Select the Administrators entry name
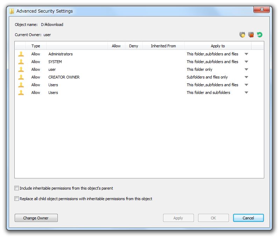Screen dimensions: 280x238 pyautogui.click(x=61, y=54)
